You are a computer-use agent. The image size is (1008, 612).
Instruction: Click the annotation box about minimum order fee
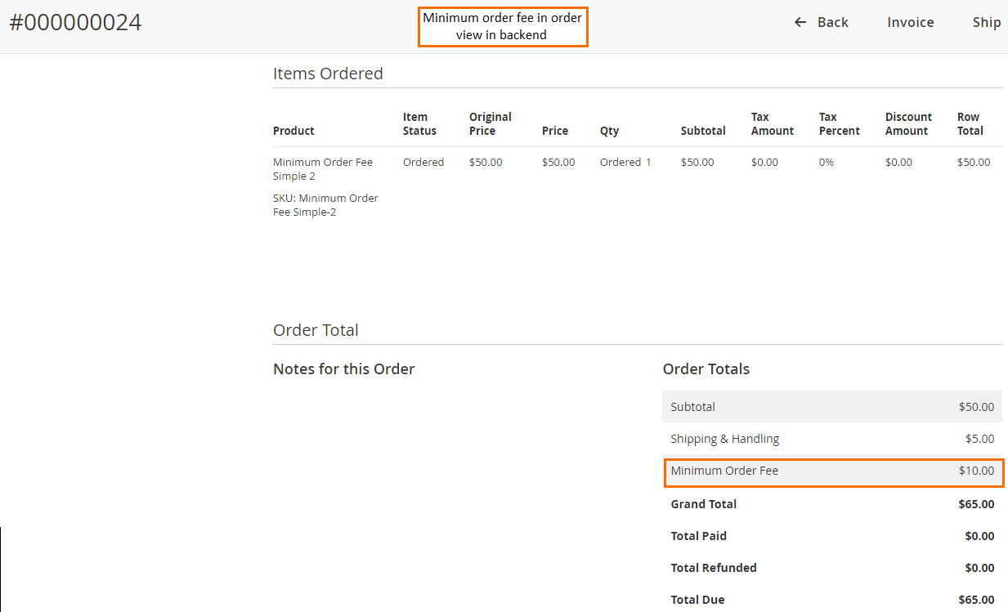click(503, 26)
